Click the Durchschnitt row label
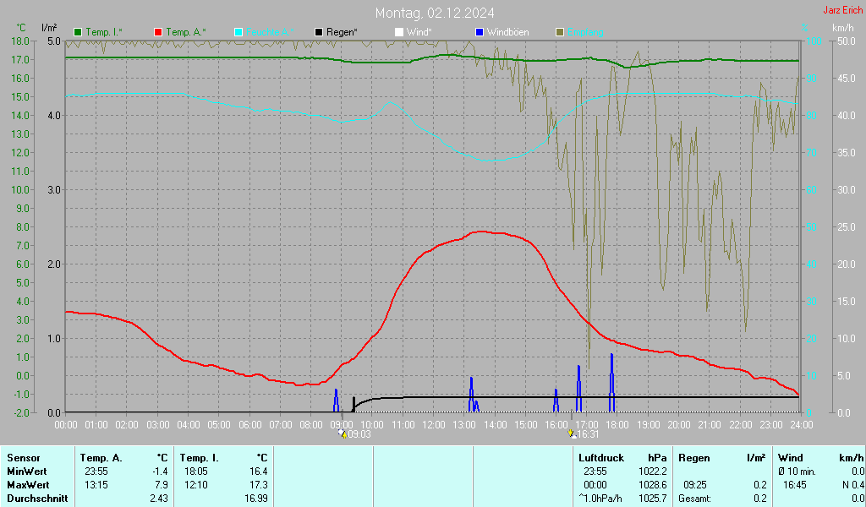 34,499
